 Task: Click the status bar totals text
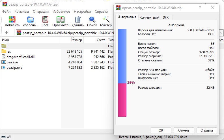click(153, 137)
